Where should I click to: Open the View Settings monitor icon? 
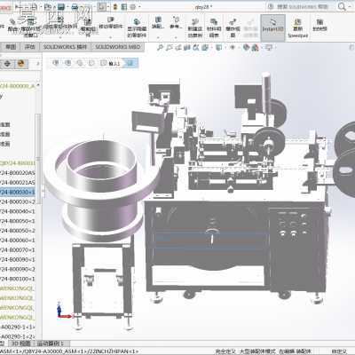point(268,47)
